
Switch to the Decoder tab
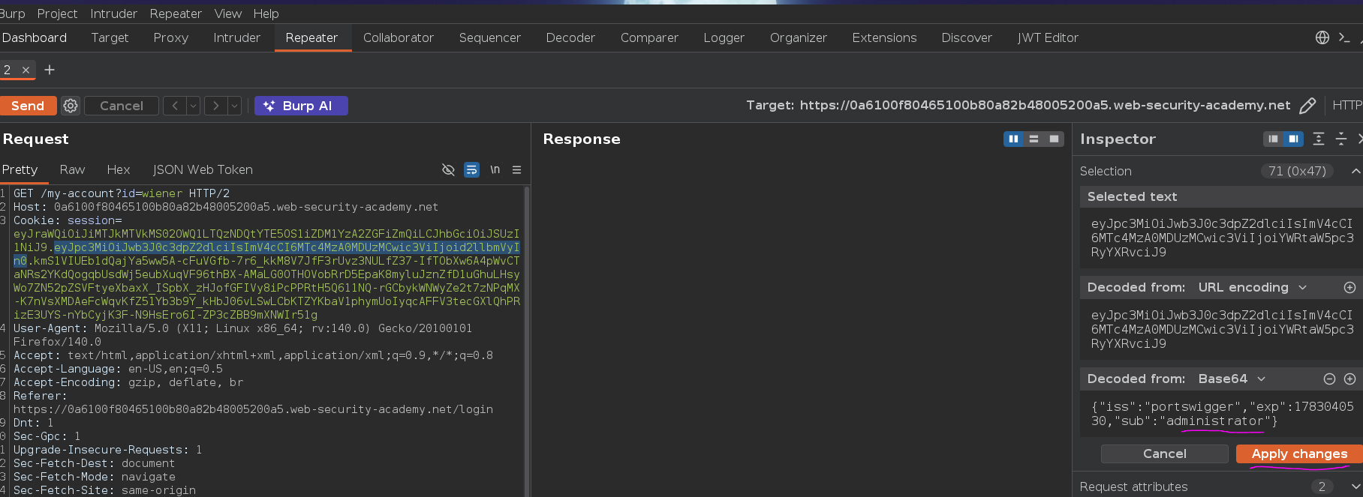pyautogui.click(x=570, y=37)
